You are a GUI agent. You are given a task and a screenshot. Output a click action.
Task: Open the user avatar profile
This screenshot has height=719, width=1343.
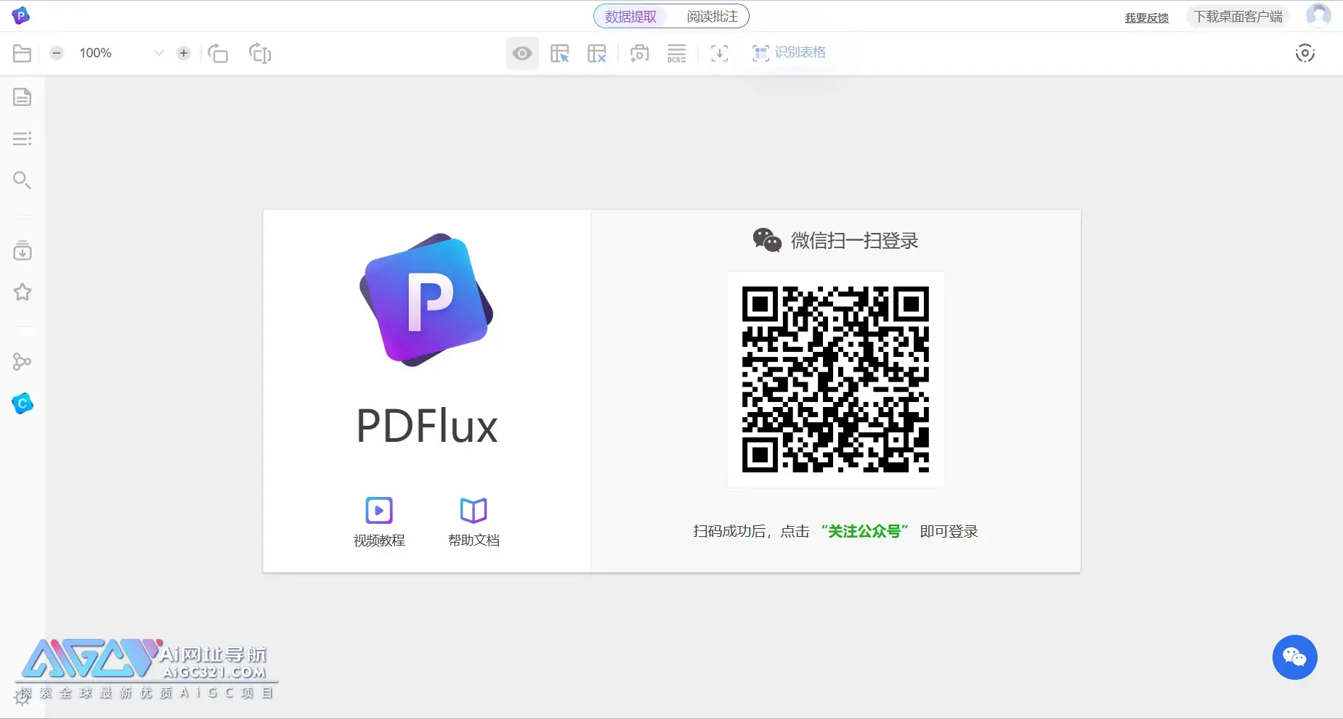point(1318,15)
